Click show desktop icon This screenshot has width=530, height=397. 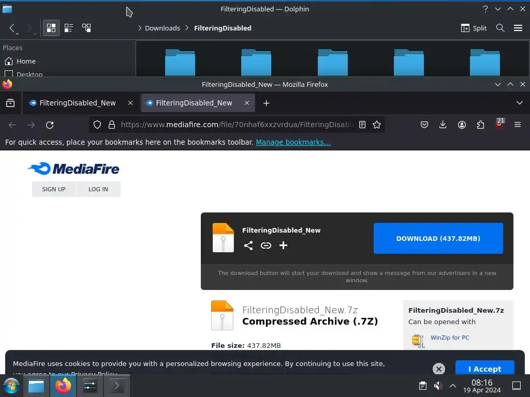click(517, 386)
